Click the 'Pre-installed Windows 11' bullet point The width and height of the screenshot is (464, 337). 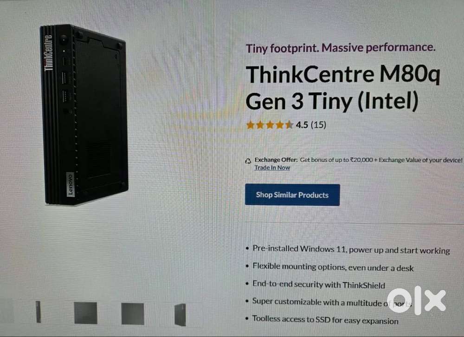pyautogui.click(x=351, y=249)
